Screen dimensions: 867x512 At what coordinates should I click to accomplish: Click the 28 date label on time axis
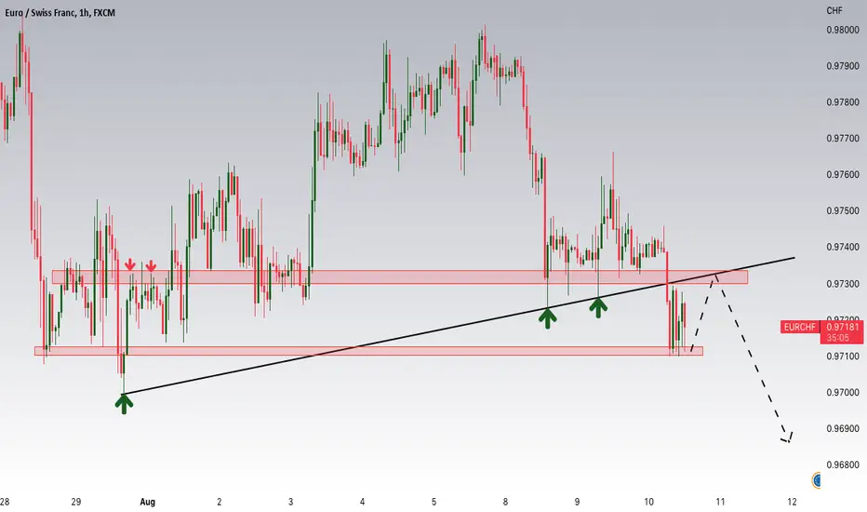5,502
